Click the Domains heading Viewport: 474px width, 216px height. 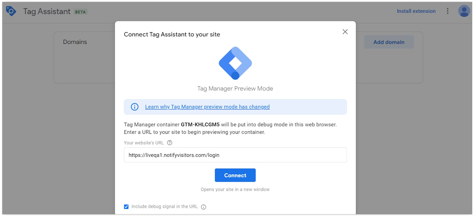75,42
